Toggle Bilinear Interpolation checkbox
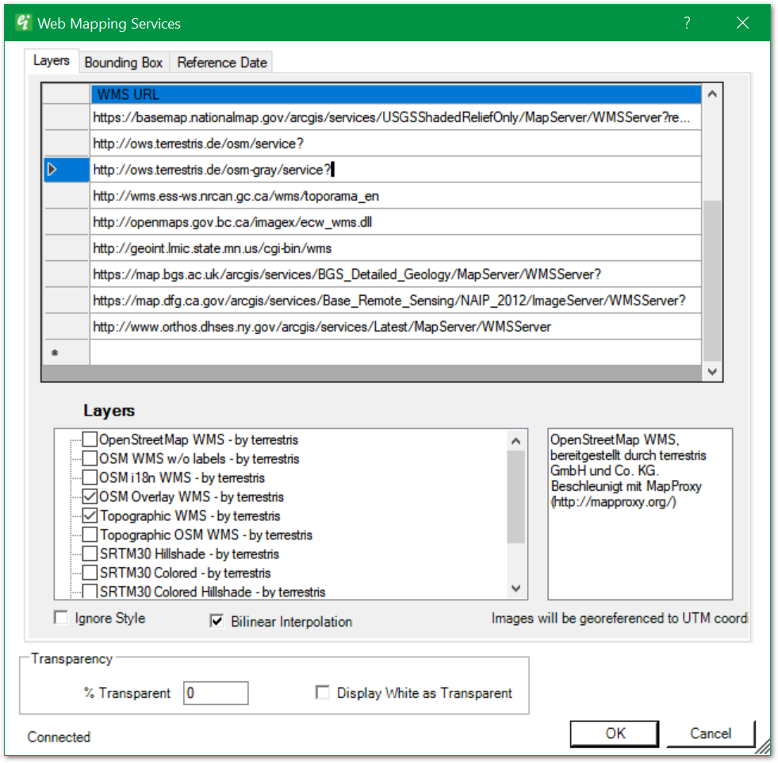 click(x=217, y=621)
